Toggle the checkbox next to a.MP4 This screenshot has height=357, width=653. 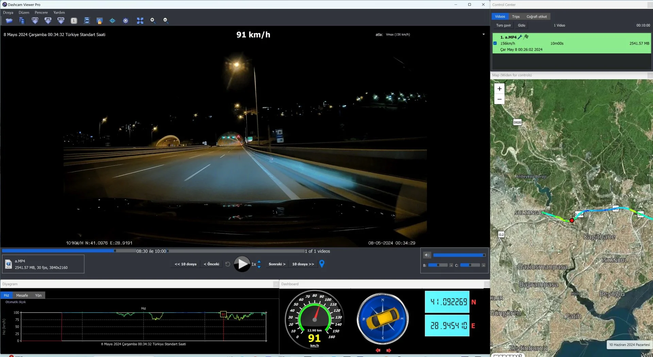[x=495, y=43]
